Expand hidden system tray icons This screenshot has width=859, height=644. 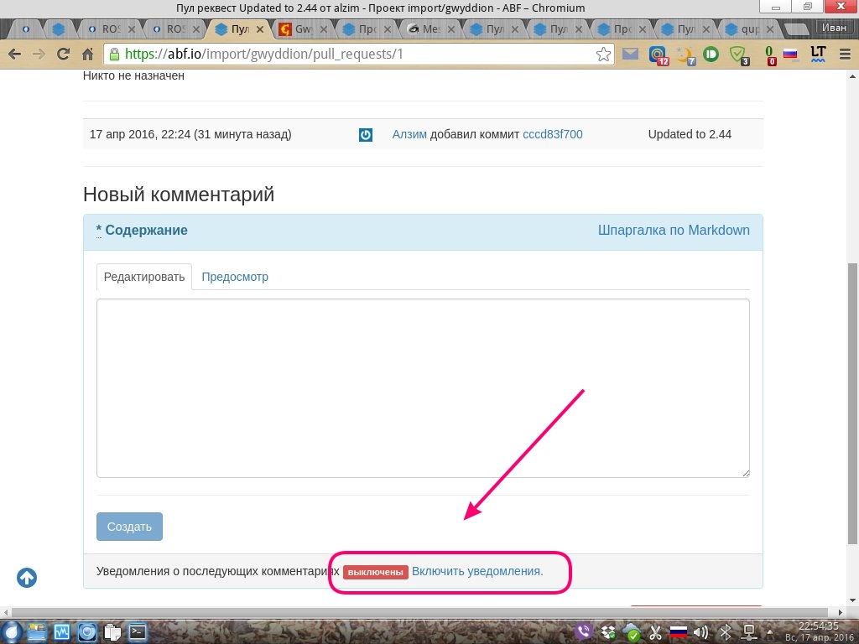(770, 632)
